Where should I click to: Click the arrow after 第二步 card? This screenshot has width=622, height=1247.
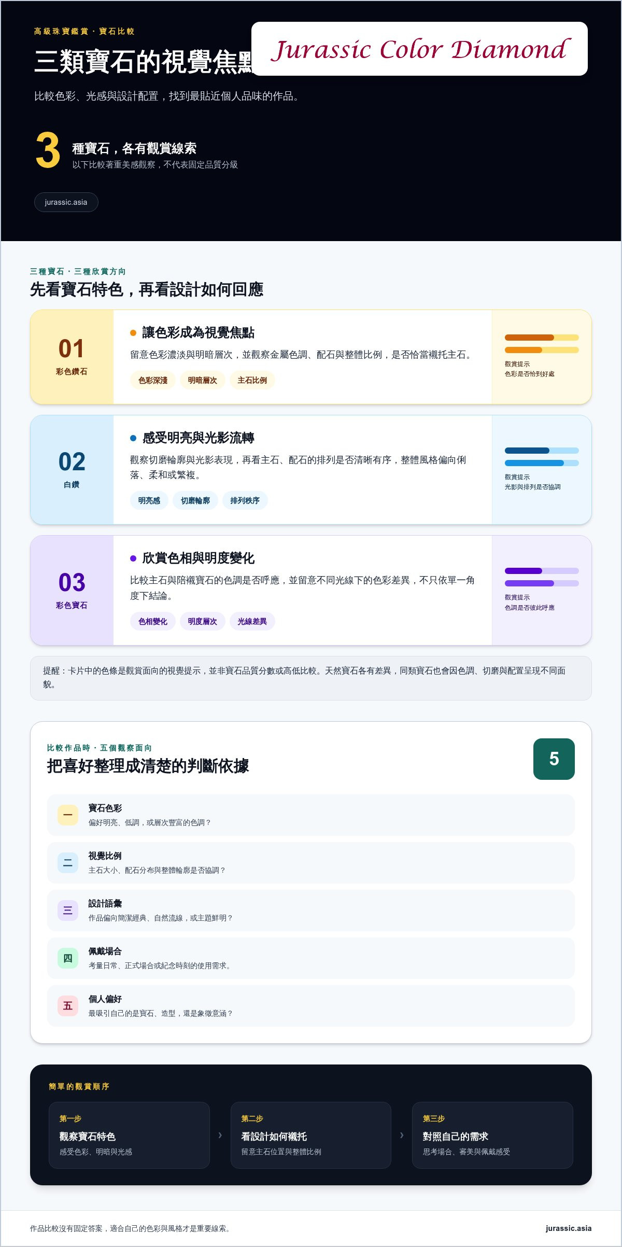tap(402, 1135)
